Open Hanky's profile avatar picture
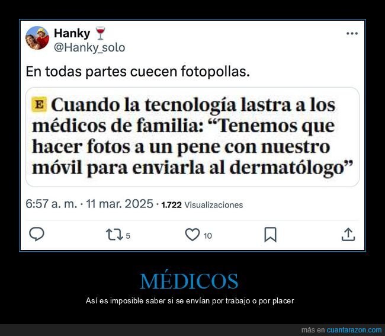 [x=37, y=38]
